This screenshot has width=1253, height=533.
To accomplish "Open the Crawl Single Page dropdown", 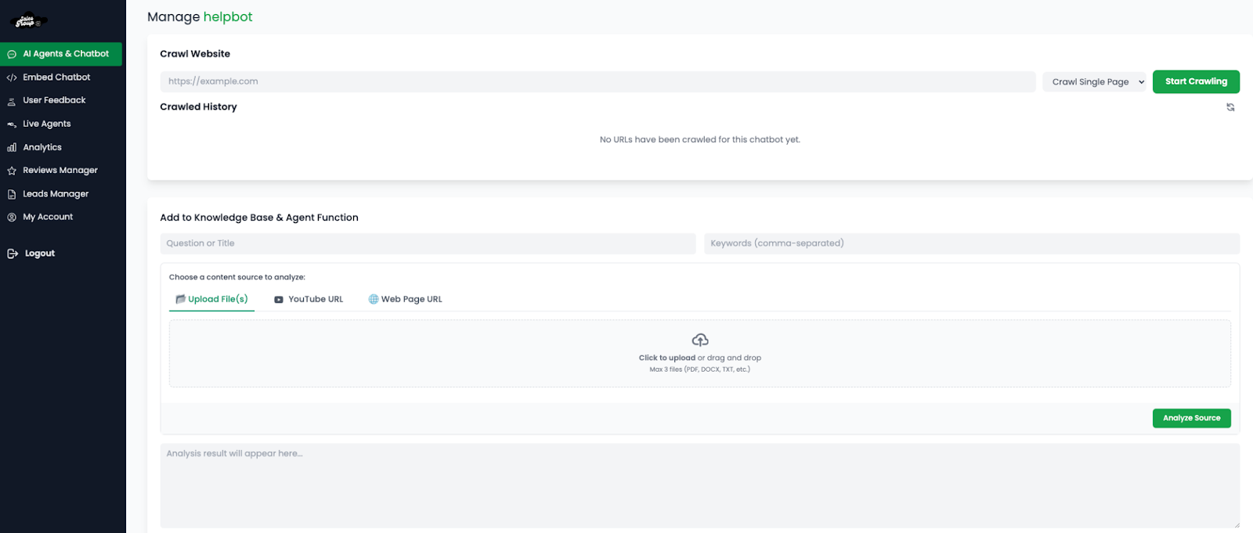I will click(x=1094, y=81).
